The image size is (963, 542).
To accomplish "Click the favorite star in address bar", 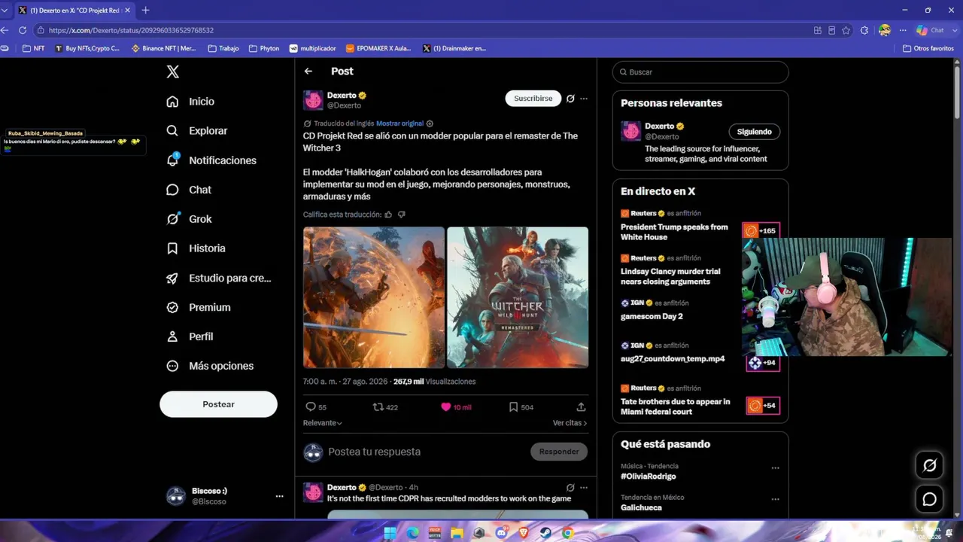I will [846, 30].
